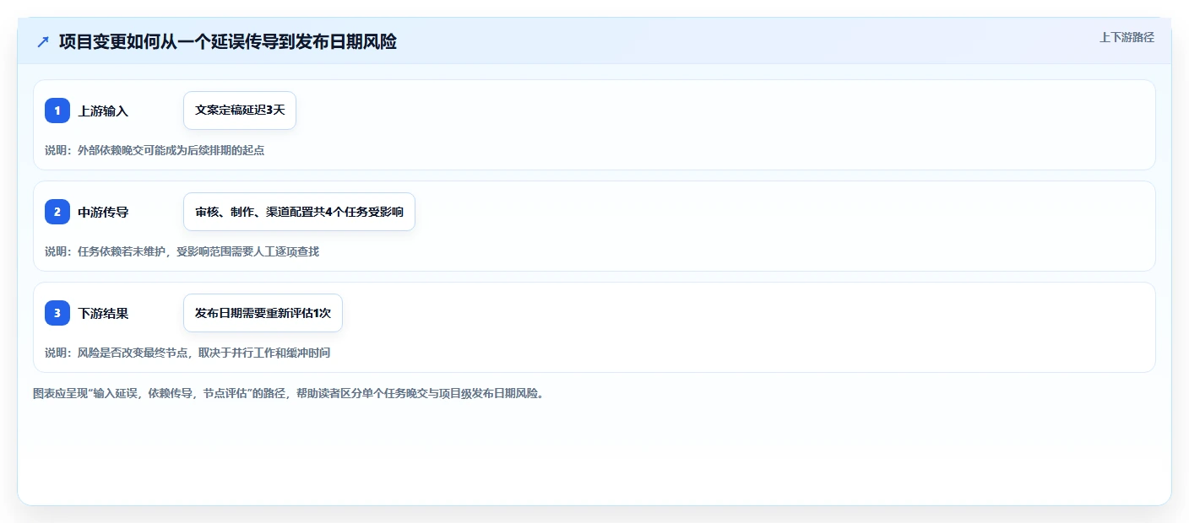Click the title 项目变更如何从一个延误传导到发布日期风险
Image resolution: width=1189 pixels, height=523 pixels.
pos(228,41)
